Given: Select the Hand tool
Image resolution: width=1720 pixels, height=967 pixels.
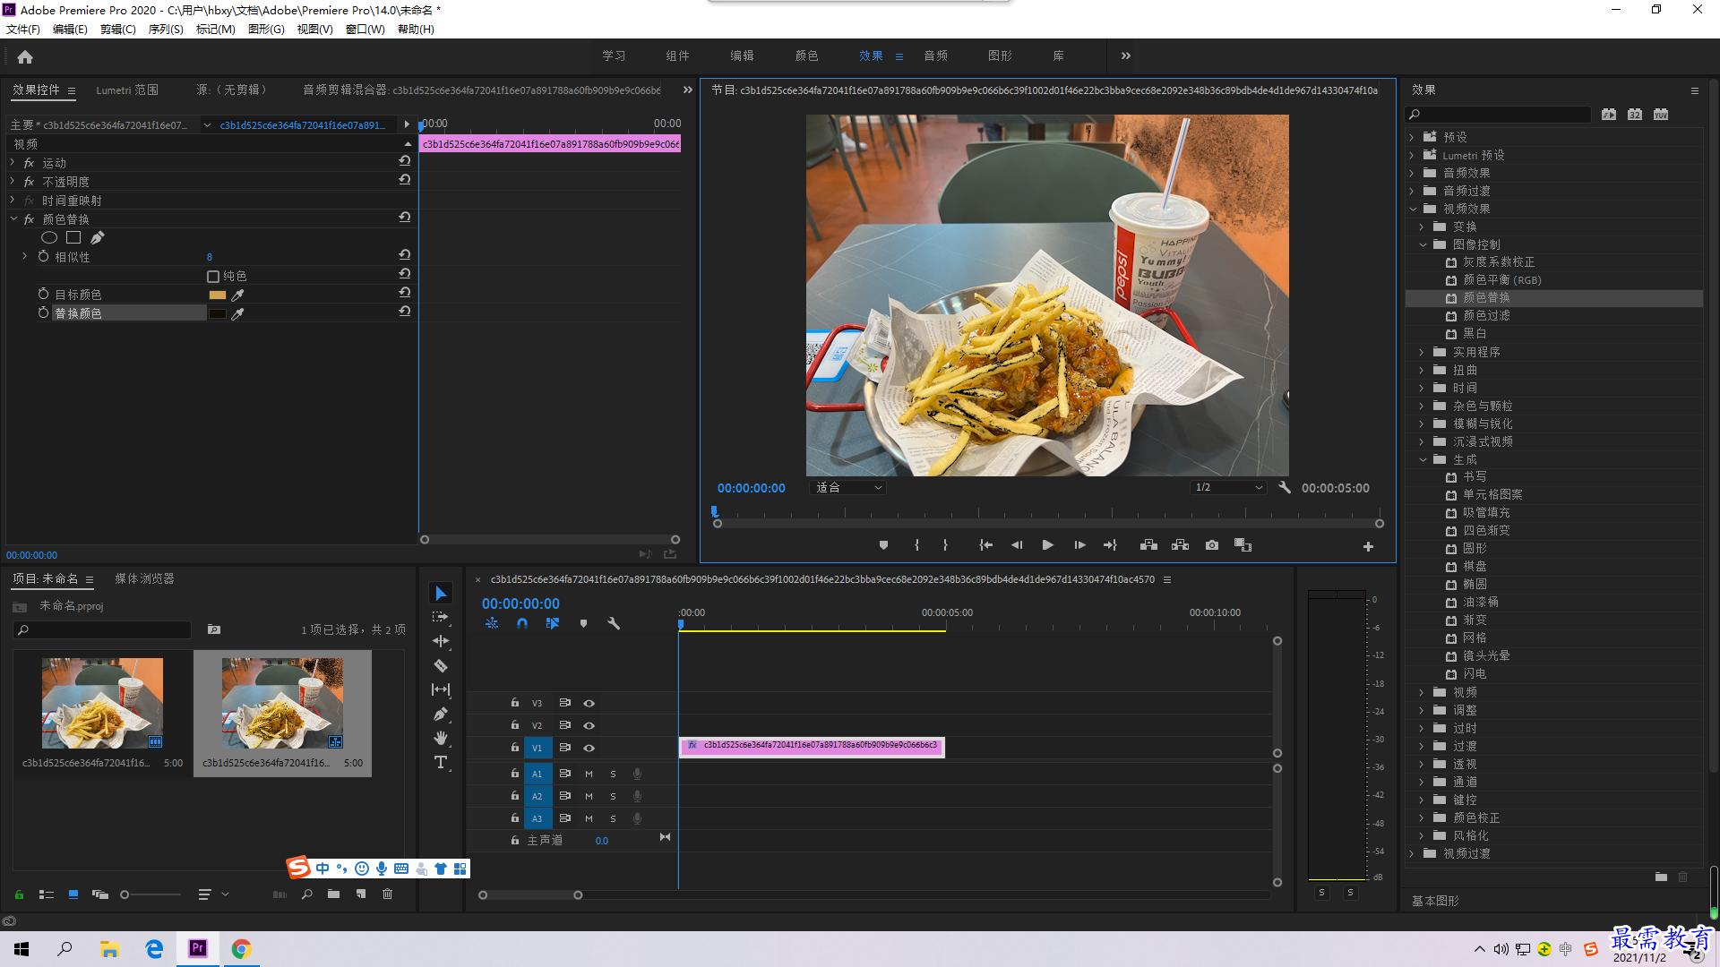Looking at the screenshot, I should point(441,738).
